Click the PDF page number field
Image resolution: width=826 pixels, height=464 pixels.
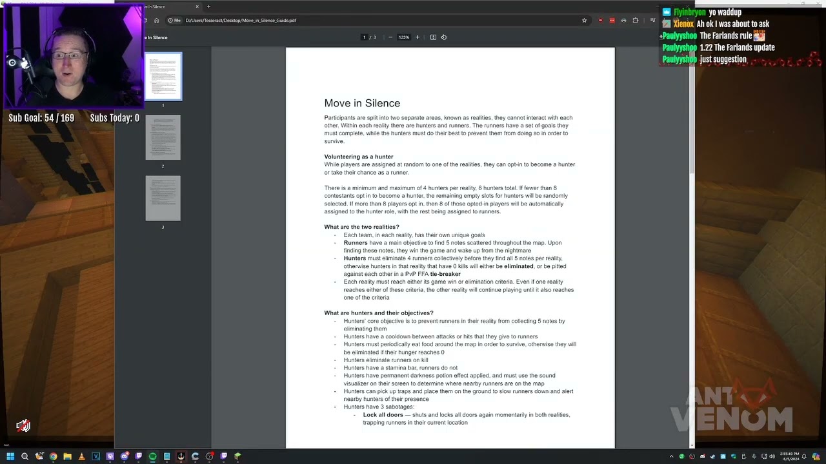(365, 37)
